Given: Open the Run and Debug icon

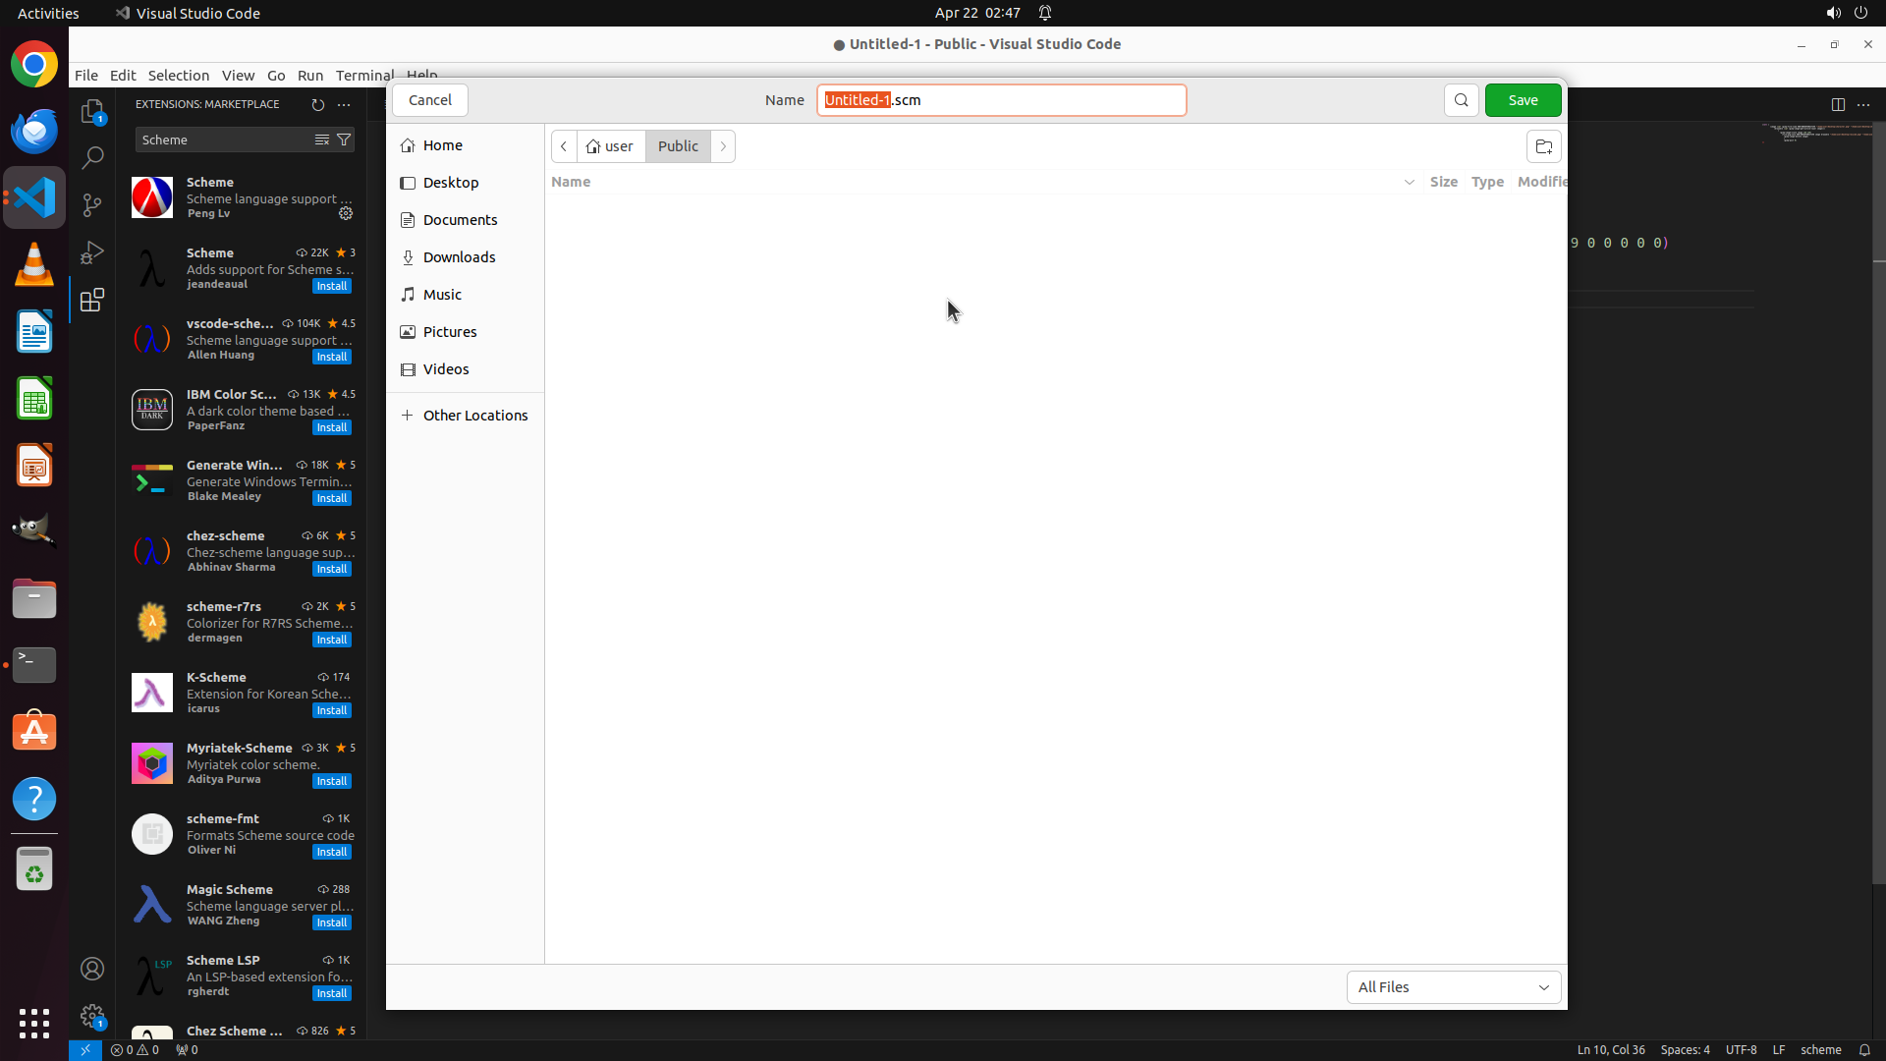Looking at the screenshot, I should (x=92, y=252).
